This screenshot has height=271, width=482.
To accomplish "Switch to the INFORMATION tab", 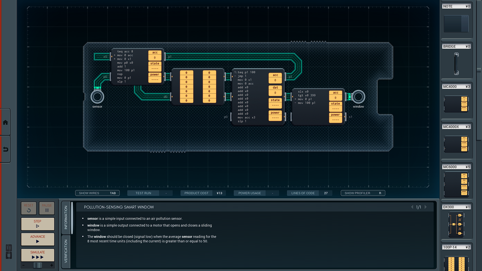I will pos(66,218).
